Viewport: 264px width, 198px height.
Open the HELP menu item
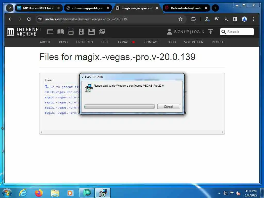point(105,42)
